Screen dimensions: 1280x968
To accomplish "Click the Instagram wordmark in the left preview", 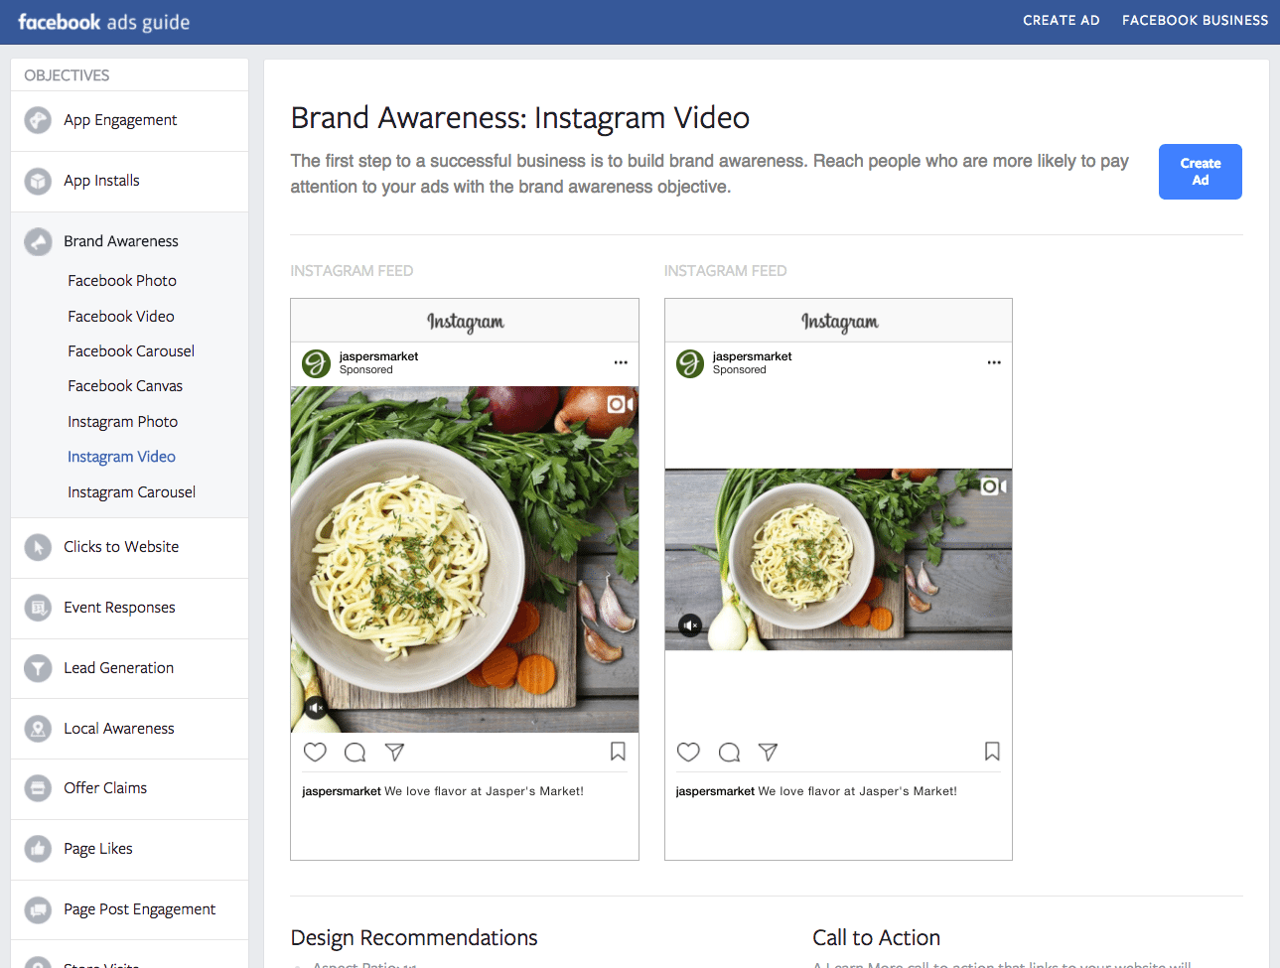I will click(465, 322).
